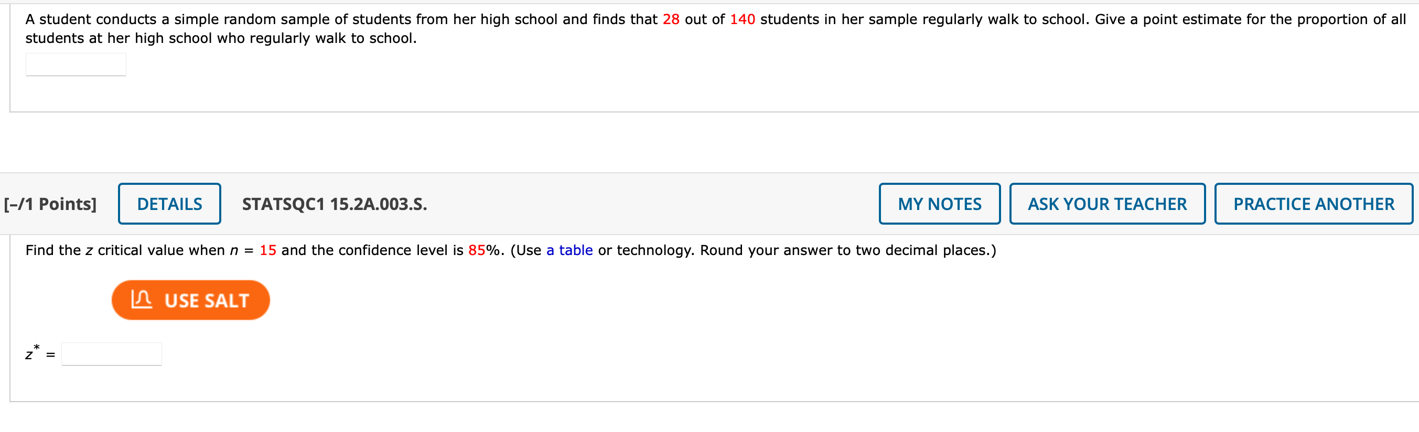1419x432 pixels.
Task: Expand the DETAILS section for this question
Action: coord(169,204)
